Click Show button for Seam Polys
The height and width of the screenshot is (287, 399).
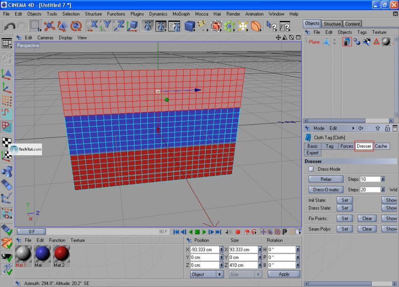click(x=390, y=229)
